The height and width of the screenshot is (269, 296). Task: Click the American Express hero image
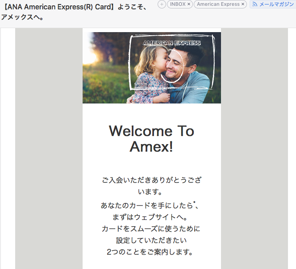pos(152,68)
